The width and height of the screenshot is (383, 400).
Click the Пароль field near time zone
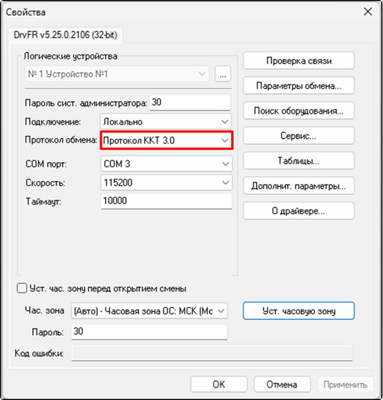point(149,332)
